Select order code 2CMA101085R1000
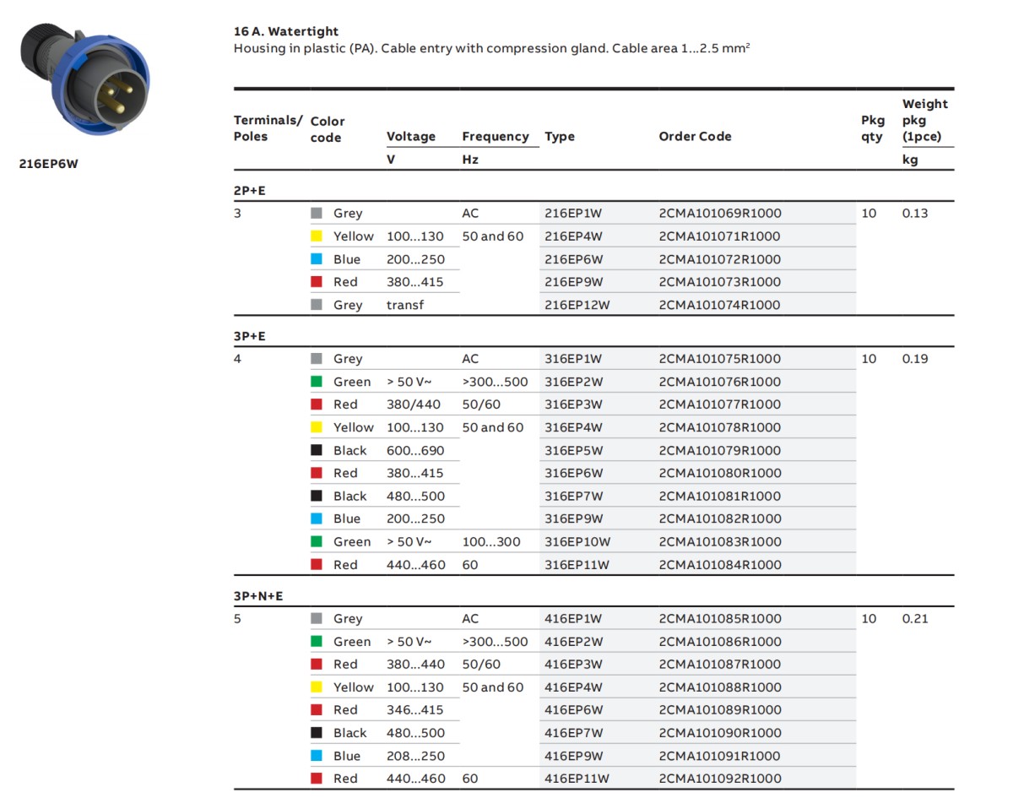The width and height of the screenshot is (1013, 809). 720,619
